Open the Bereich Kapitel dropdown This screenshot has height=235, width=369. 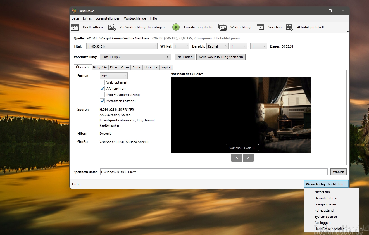pyautogui.click(x=217, y=46)
